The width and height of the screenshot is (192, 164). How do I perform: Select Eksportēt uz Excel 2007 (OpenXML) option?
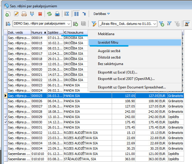126,79
